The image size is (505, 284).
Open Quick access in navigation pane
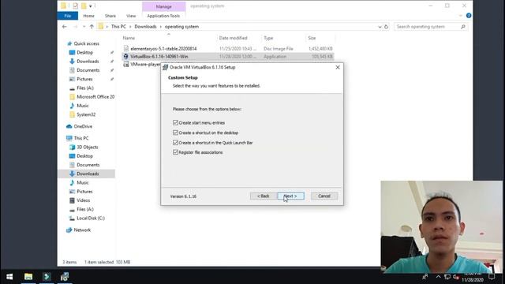[x=86, y=43]
